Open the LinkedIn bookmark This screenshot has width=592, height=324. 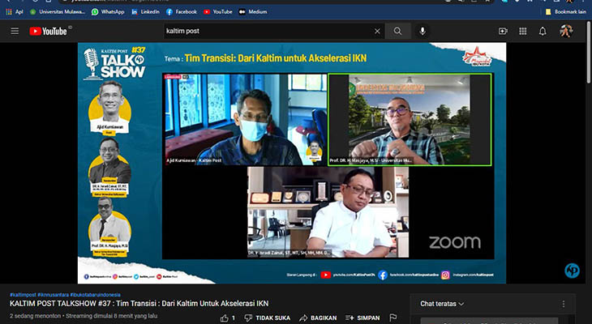tap(145, 11)
